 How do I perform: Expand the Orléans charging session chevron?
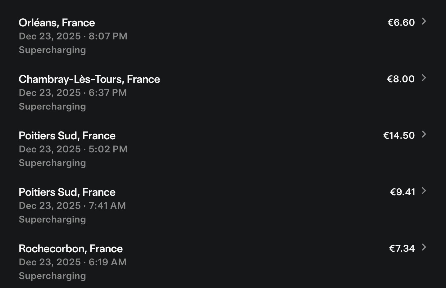tap(424, 21)
